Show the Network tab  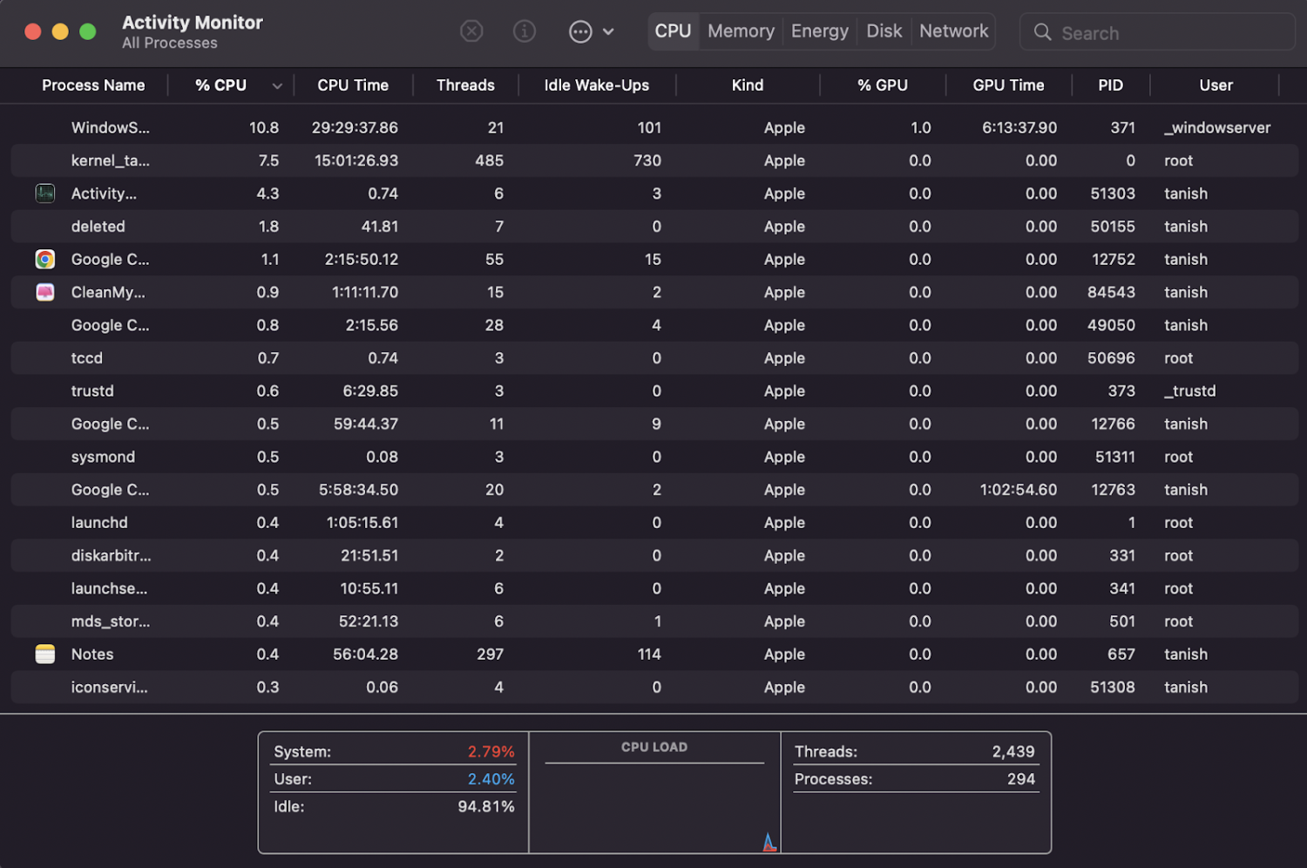coord(953,31)
